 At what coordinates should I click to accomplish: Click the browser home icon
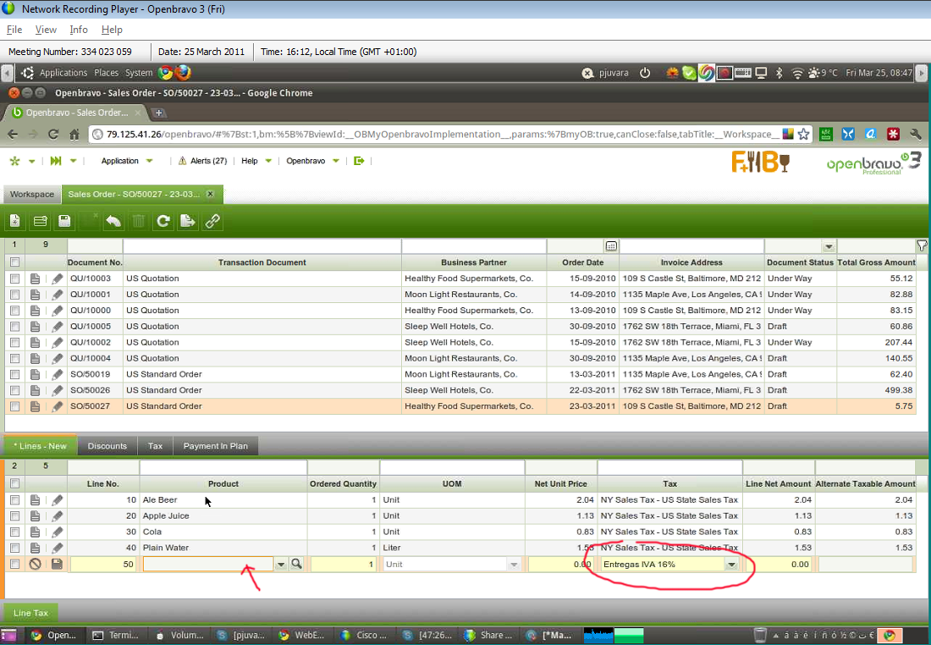(x=74, y=135)
